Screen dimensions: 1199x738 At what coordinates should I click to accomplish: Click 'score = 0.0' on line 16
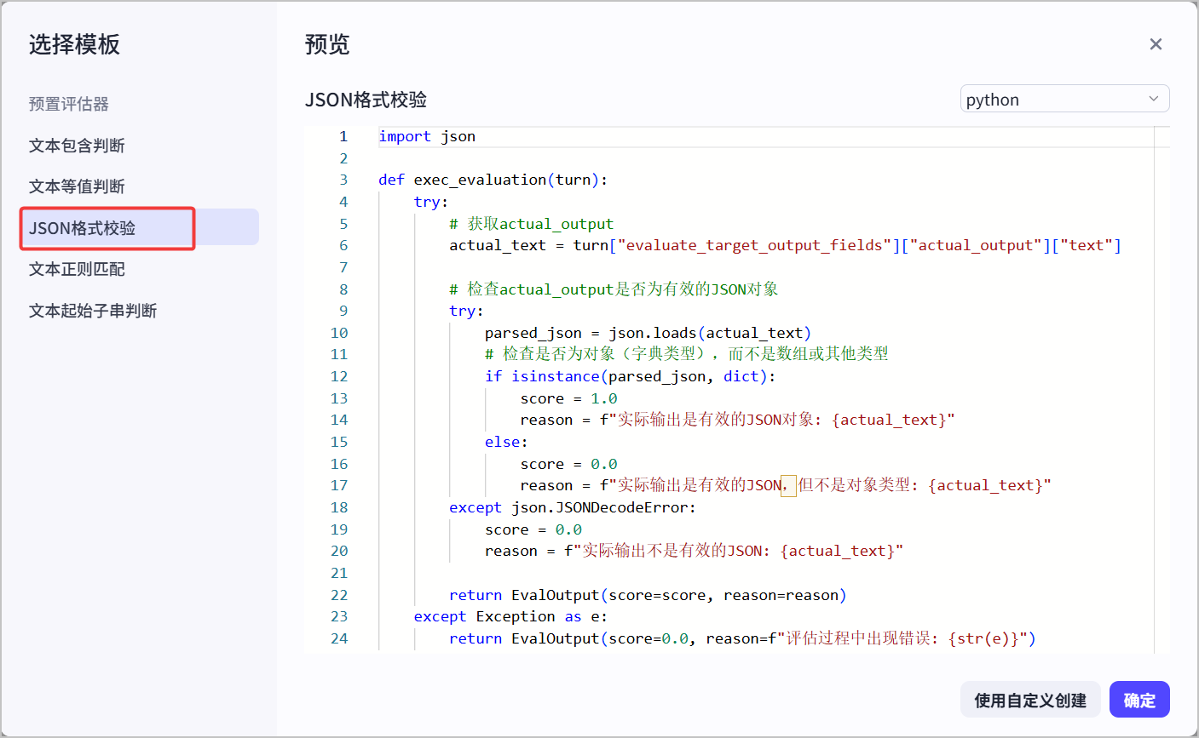pos(568,464)
